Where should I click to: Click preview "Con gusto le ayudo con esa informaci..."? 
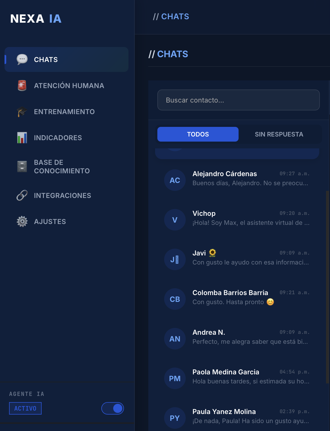click(x=250, y=263)
